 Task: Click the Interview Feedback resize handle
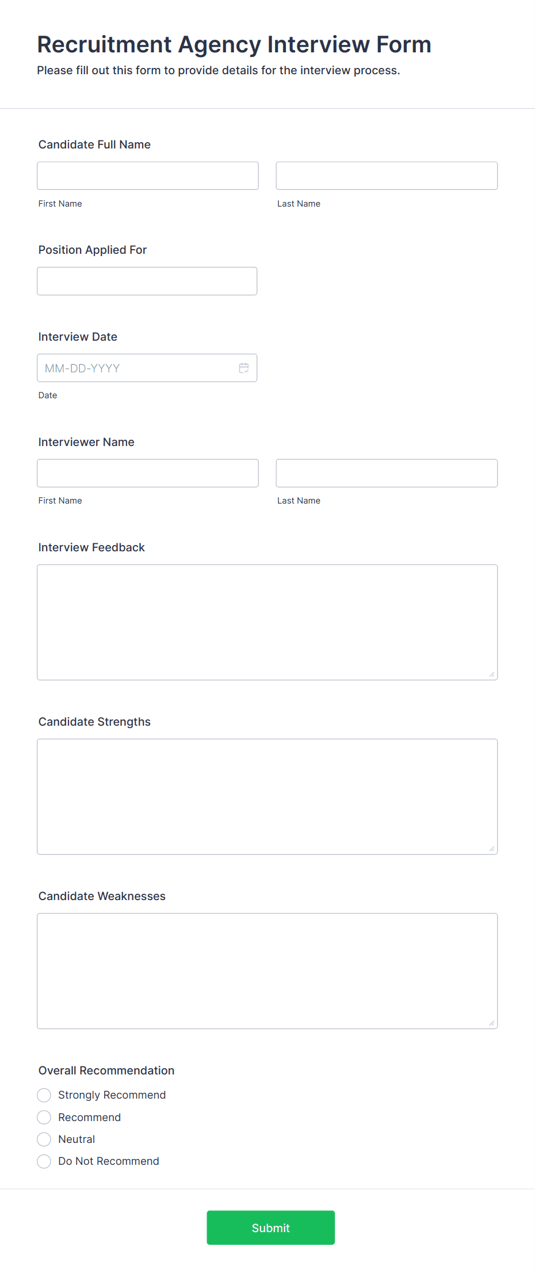click(x=492, y=674)
